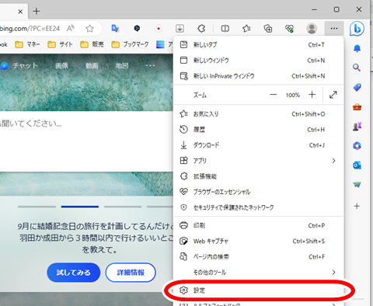Screen dimensions: 373x306
Task: Close the current browser tab
Action: click(20, 12)
